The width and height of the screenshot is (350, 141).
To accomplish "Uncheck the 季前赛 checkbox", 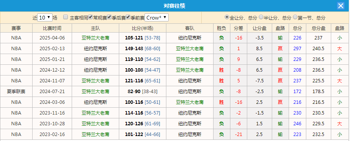I will 128,17.
